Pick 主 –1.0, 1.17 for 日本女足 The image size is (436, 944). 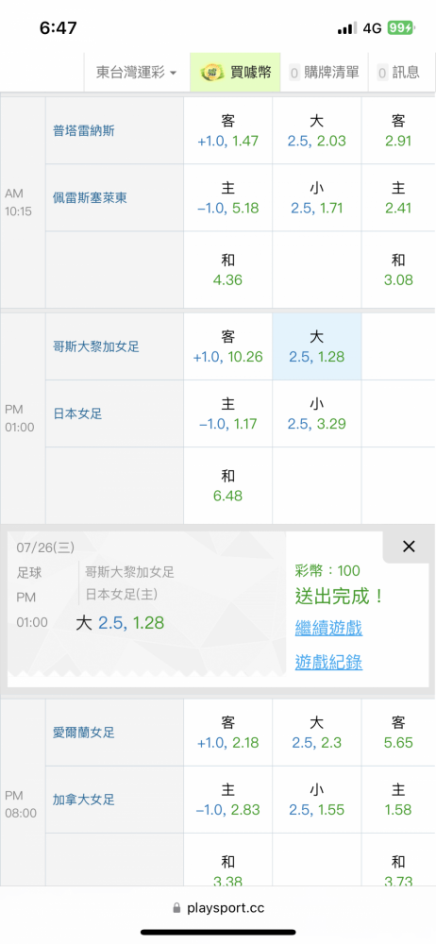coord(227,413)
